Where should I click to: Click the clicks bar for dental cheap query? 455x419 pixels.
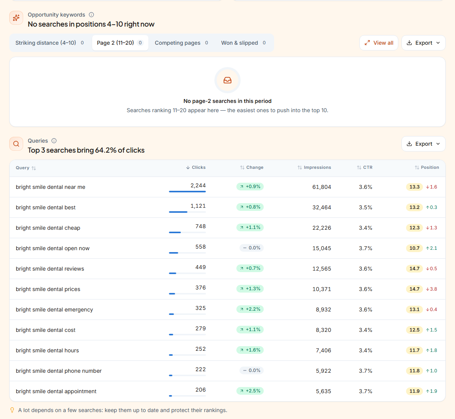187,232
